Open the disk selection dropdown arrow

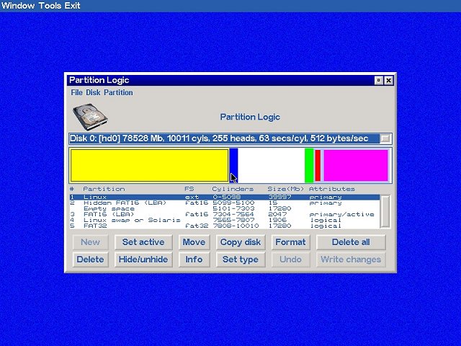coord(385,138)
